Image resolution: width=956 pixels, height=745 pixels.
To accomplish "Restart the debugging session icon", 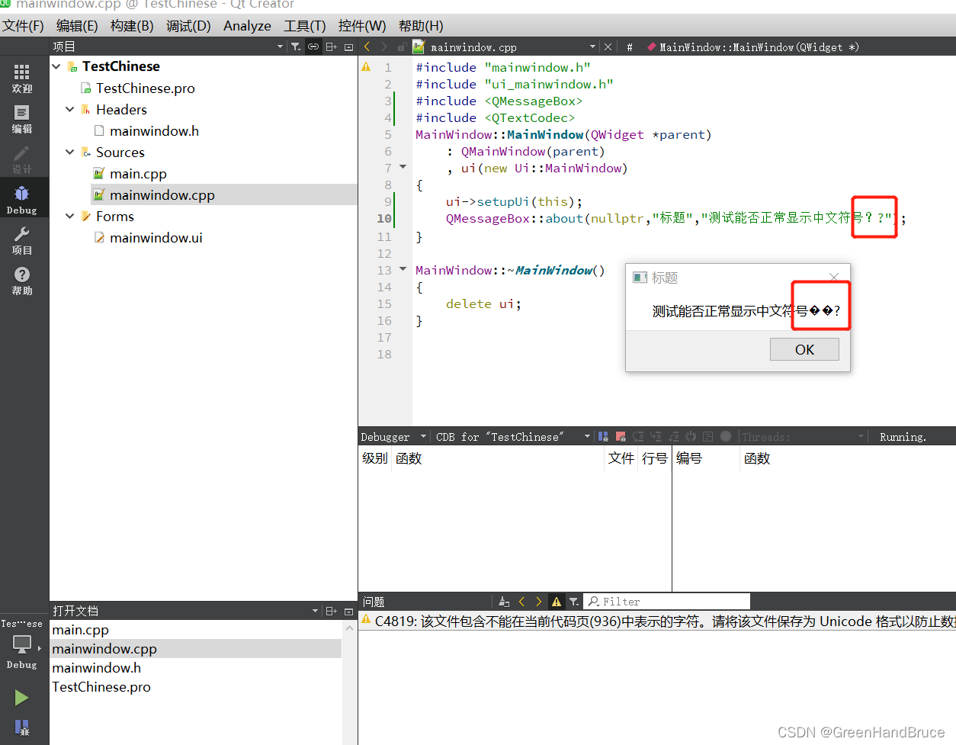I will click(x=691, y=437).
